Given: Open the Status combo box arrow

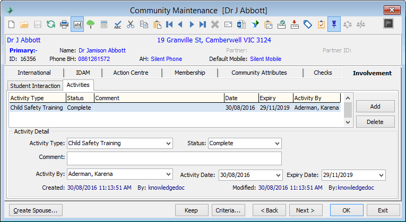Looking at the screenshot, I should pos(278,144).
